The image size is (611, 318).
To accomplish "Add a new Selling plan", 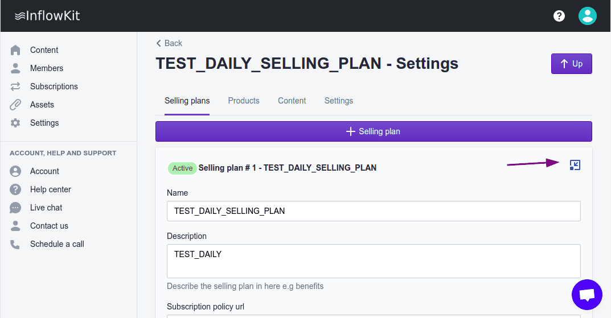I will pyautogui.click(x=374, y=131).
